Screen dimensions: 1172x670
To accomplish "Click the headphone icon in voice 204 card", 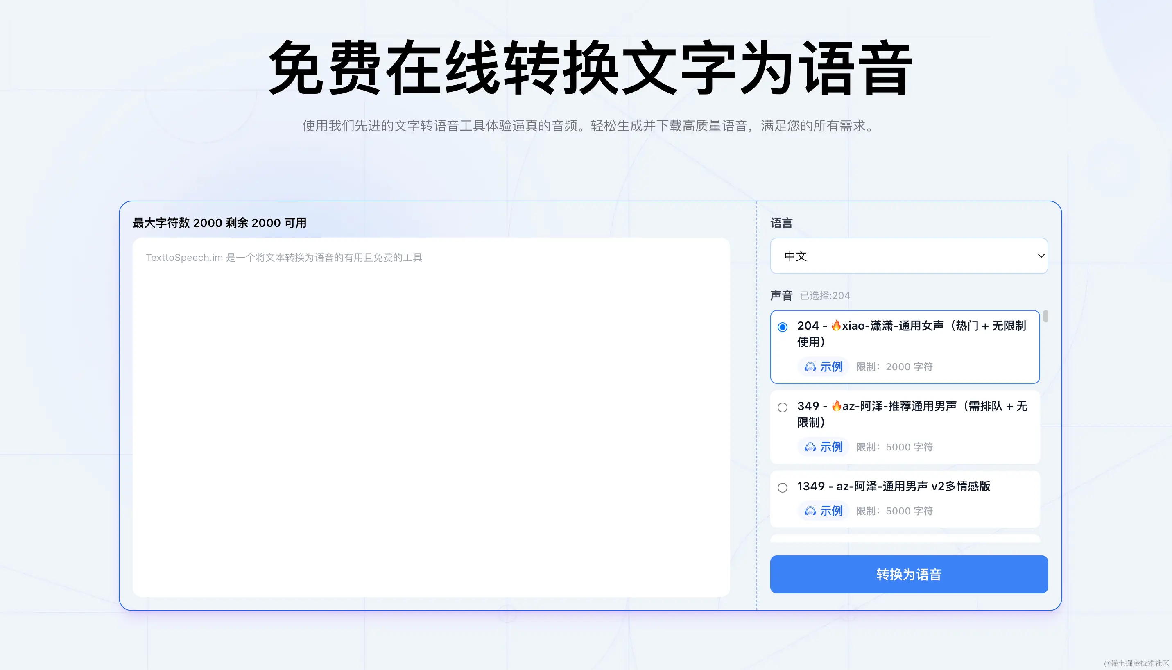I will click(810, 367).
